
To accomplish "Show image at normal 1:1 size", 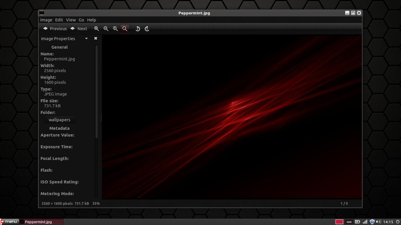I will click(x=115, y=29).
